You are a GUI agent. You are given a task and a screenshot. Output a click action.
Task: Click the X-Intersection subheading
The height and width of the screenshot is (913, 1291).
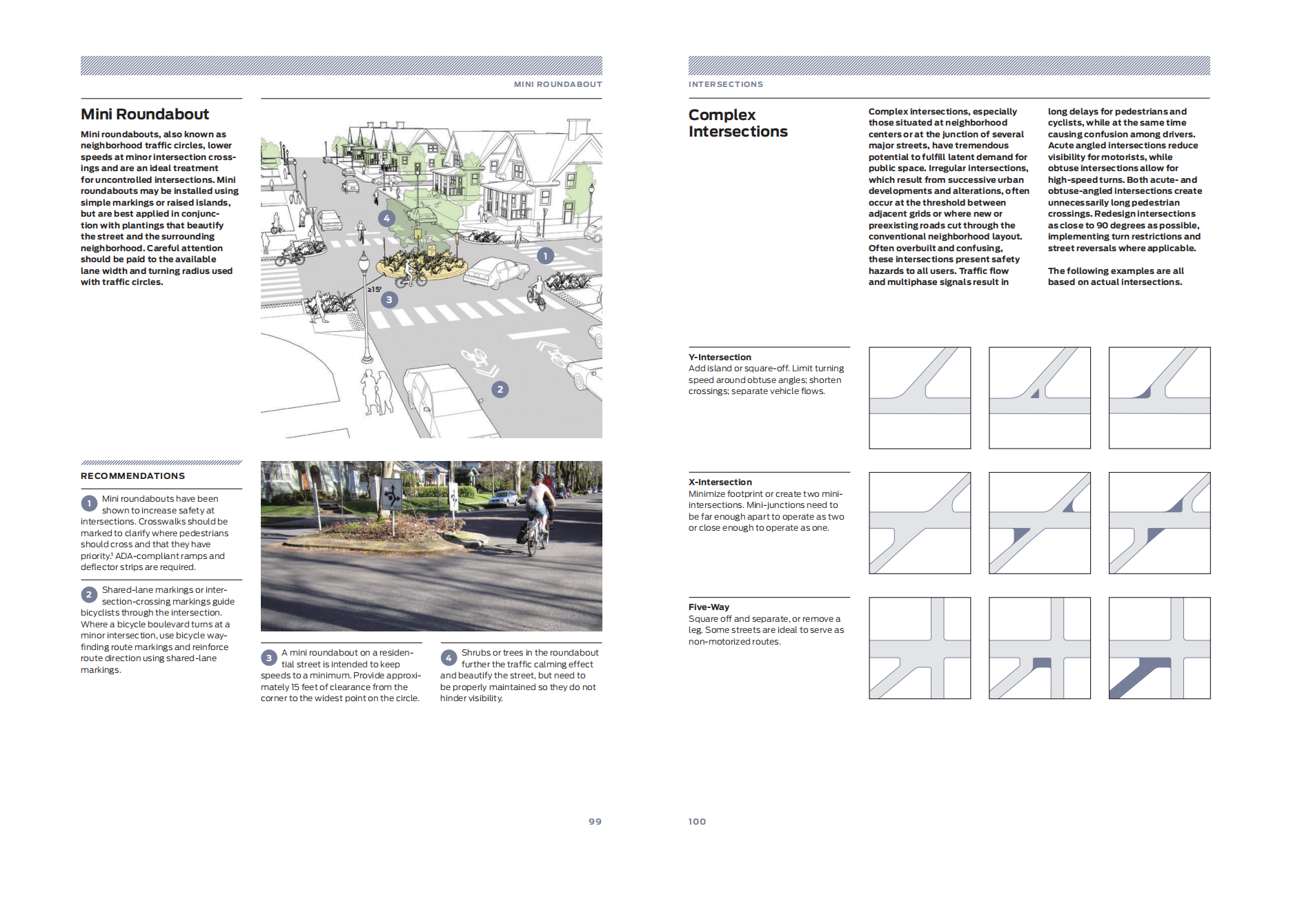point(720,482)
